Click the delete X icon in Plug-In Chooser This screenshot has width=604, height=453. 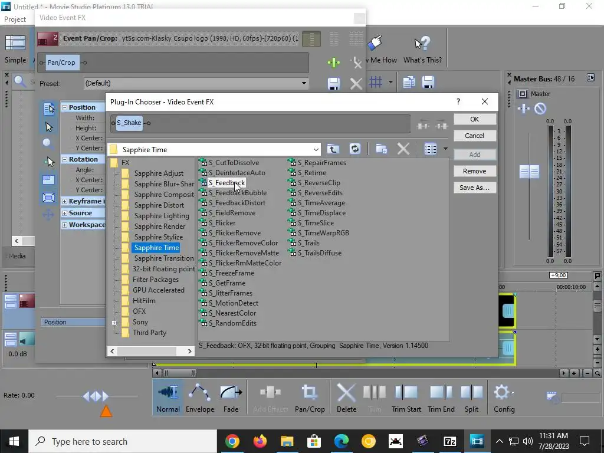click(403, 149)
